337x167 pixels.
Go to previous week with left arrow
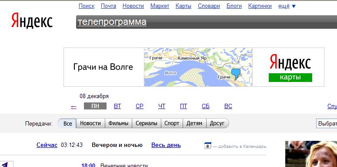pyautogui.click(x=74, y=107)
